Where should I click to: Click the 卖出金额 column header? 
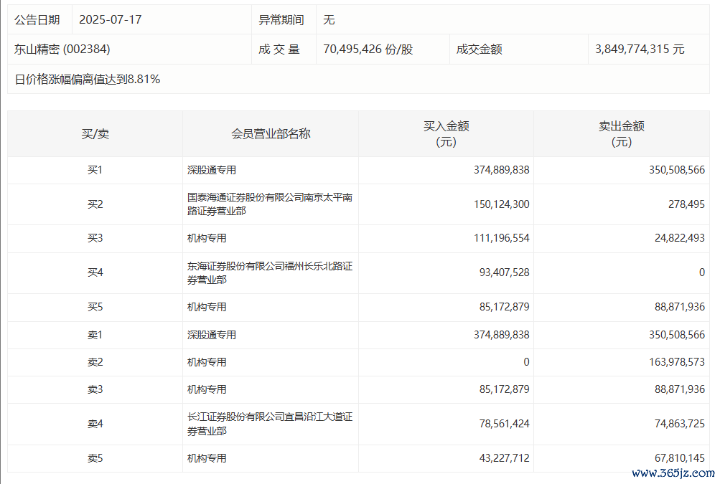click(x=621, y=133)
